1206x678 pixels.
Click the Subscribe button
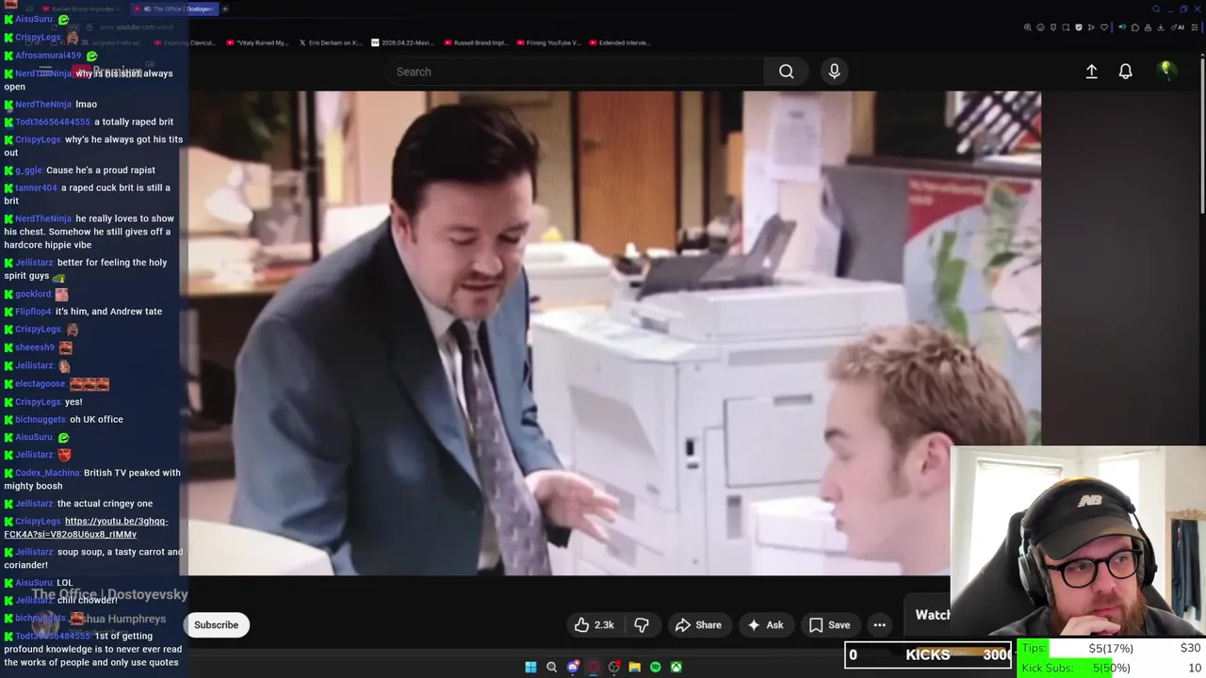coord(216,625)
